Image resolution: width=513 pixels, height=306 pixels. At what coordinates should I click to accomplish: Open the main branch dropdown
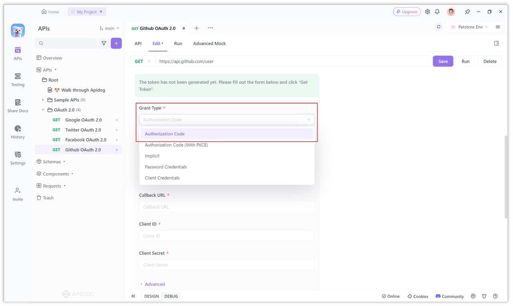(109, 28)
